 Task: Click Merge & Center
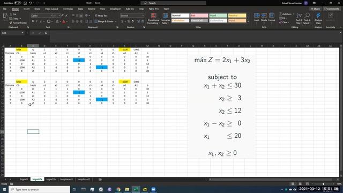point(104,21)
